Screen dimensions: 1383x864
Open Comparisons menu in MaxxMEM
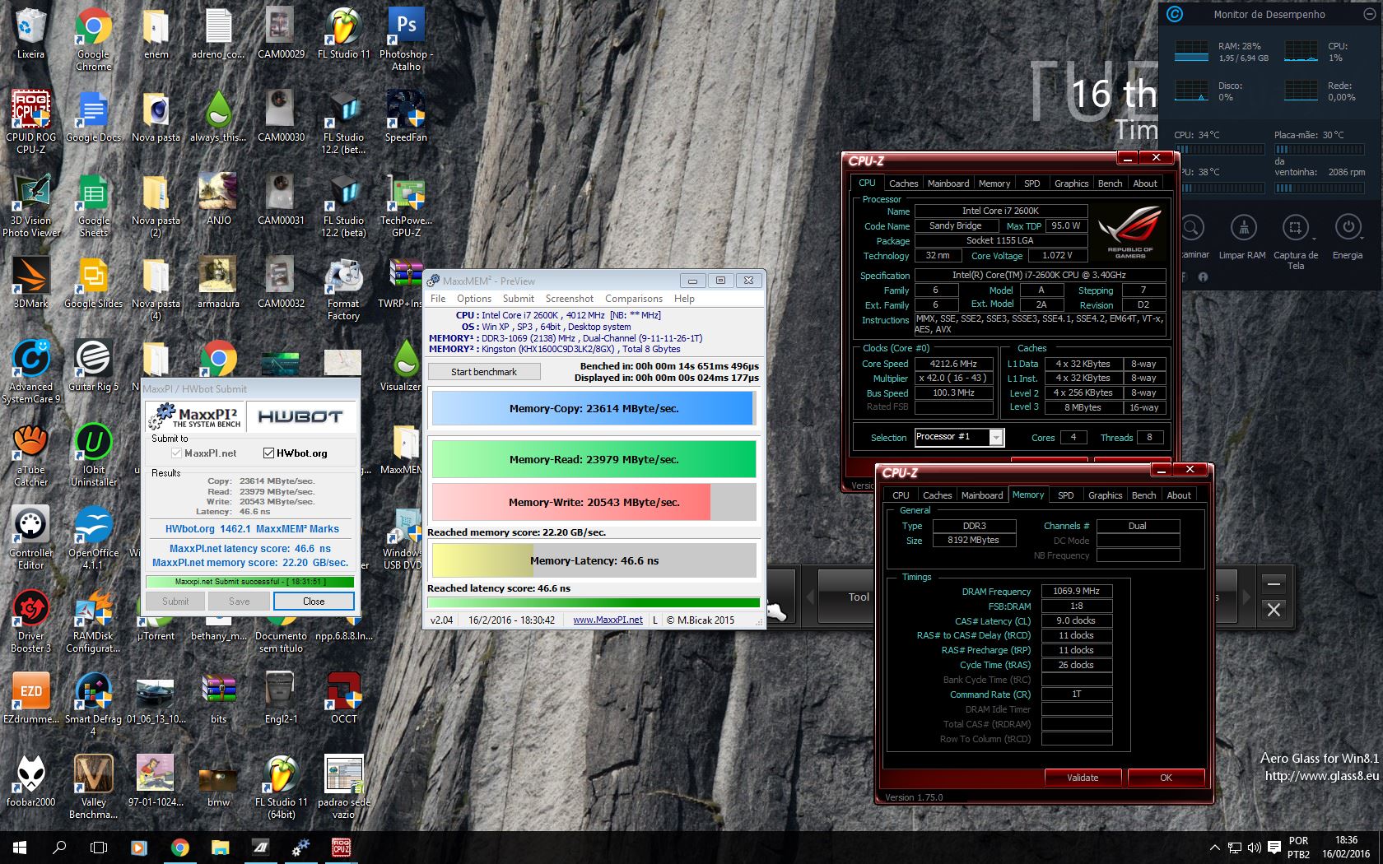click(x=634, y=299)
